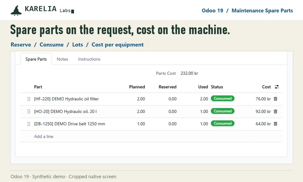Sort by the Part column header
The height and width of the screenshot is (182, 303).
point(38,87)
